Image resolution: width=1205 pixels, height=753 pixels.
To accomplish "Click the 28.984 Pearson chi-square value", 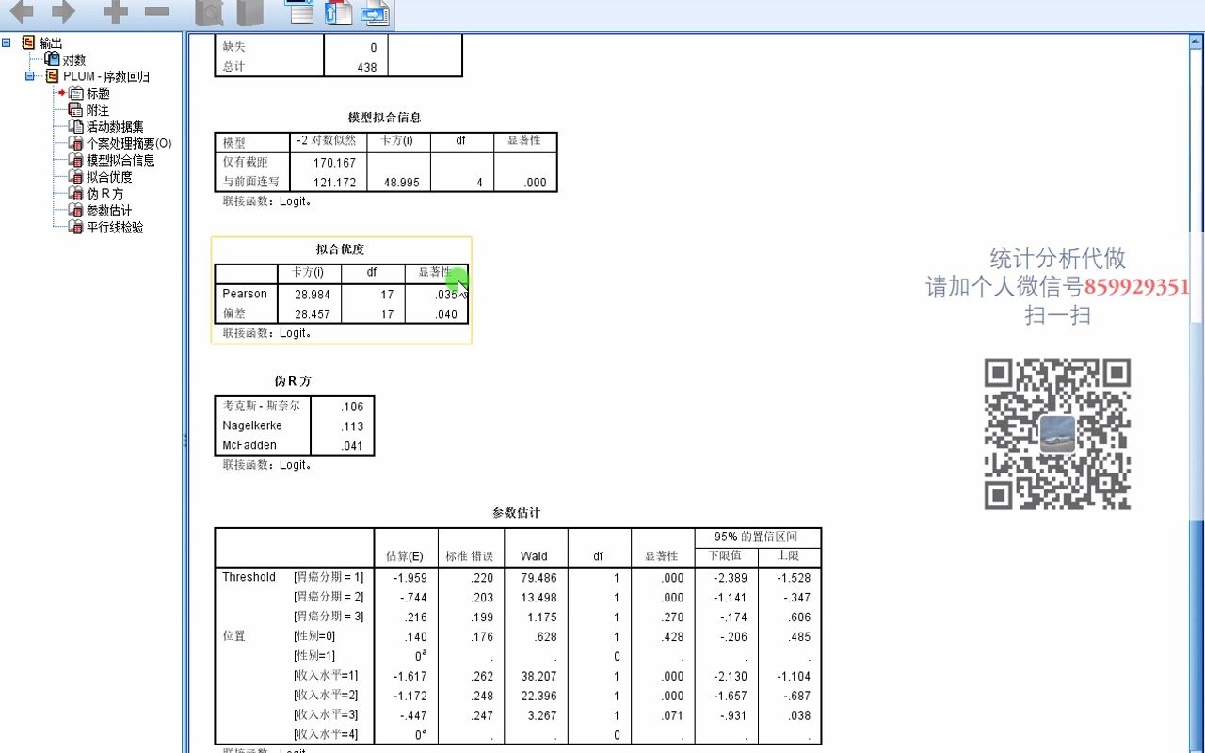I will (312, 295).
